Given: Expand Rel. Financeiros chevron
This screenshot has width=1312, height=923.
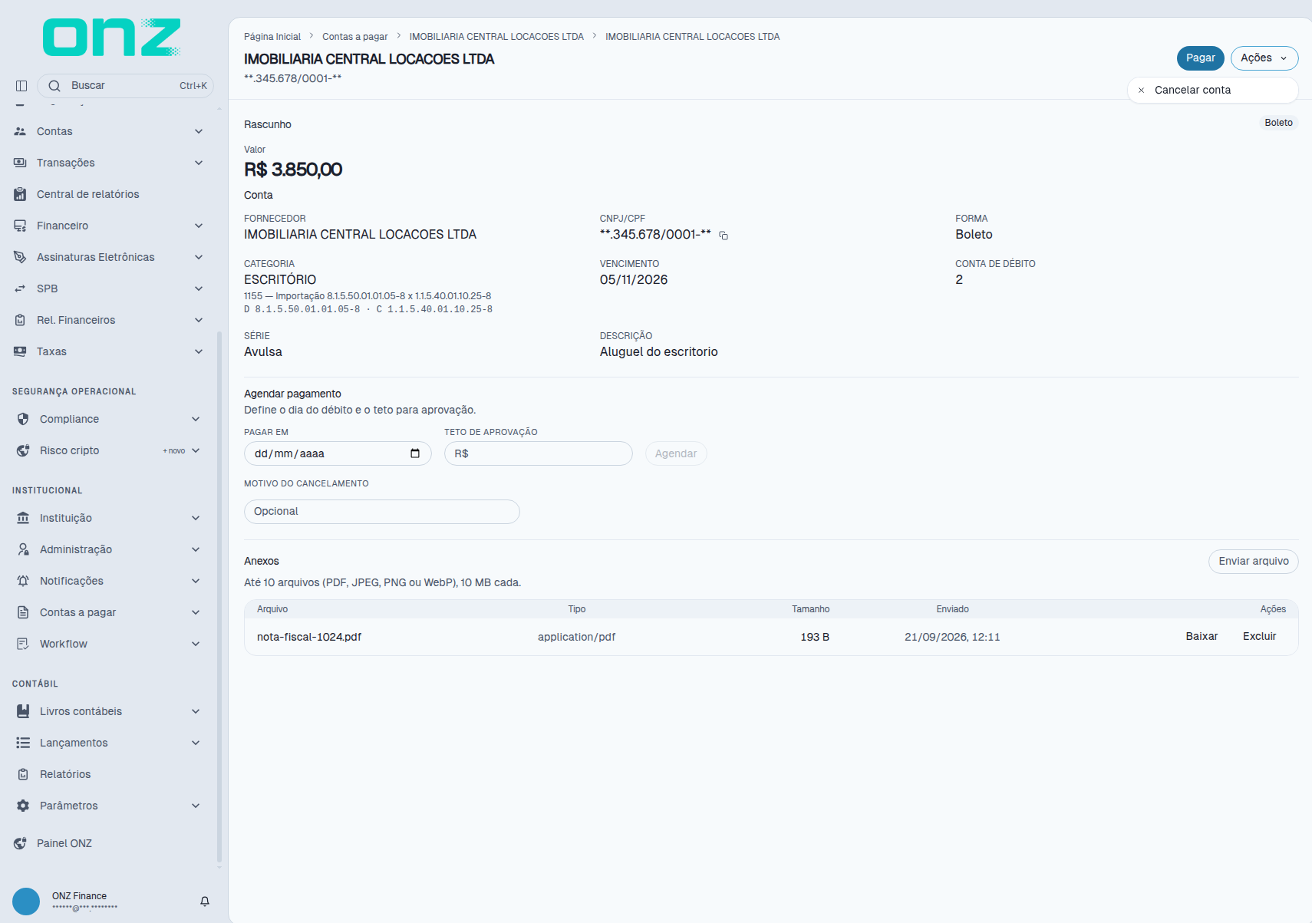Looking at the screenshot, I should point(199,320).
